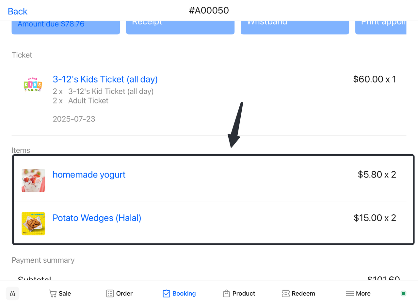Go to the Order list tab
418x307 pixels.
pyautogui.click(x=120, y=294)
